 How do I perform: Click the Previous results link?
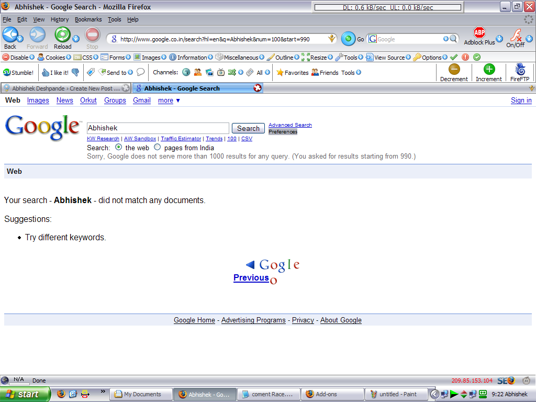coord(251,277)
